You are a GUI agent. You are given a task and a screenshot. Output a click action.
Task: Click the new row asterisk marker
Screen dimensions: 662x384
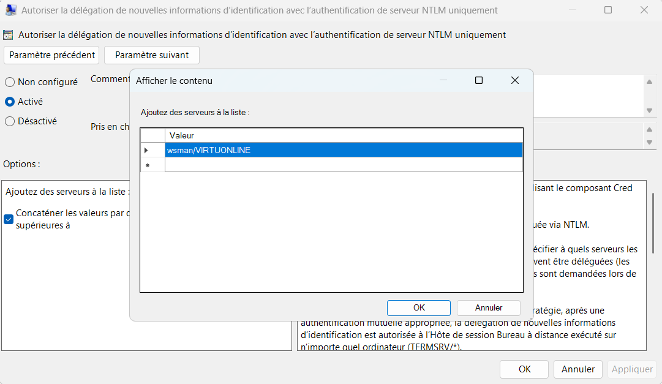pyautogui.click(x=148, y=165)
